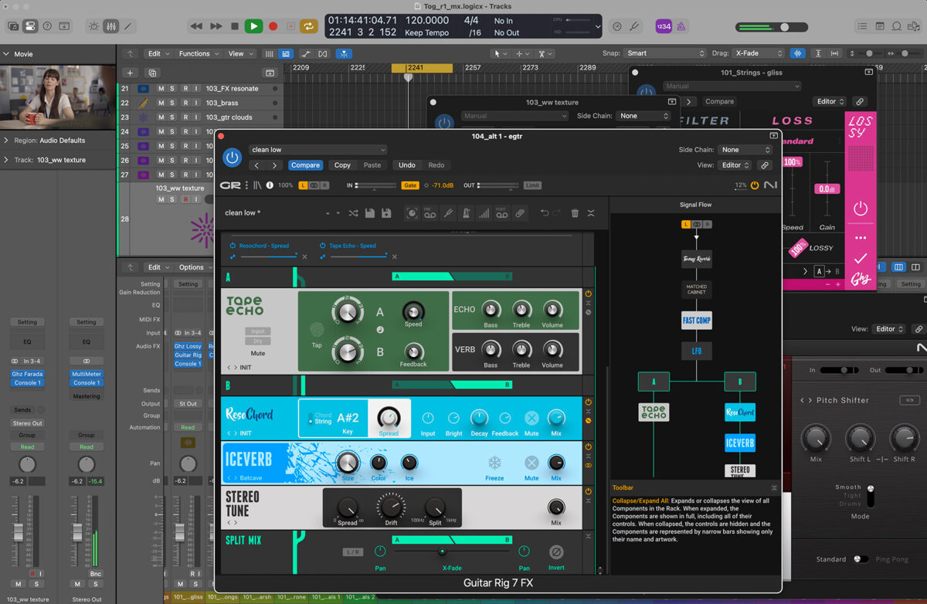Toggle Mute X button in ResoChord
Image resolution: width=927 pixels, height=604 pixels.
[x=531, y=418]
